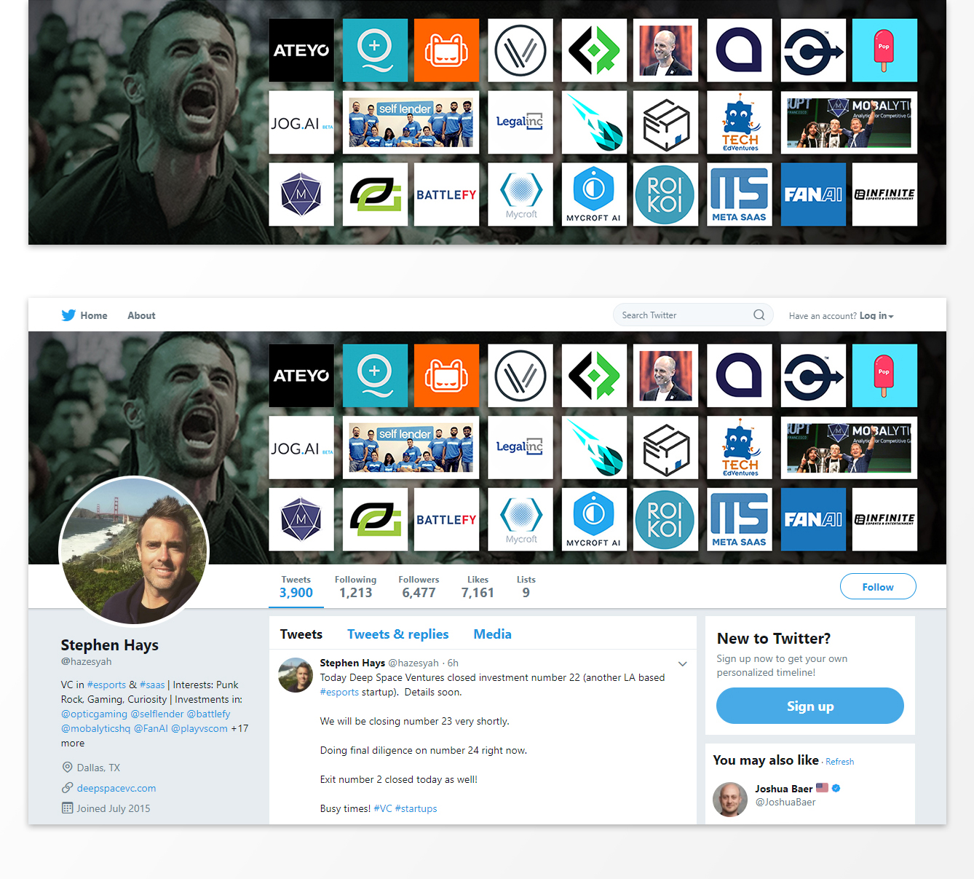Open the @playvscom mention in bio

199,728
